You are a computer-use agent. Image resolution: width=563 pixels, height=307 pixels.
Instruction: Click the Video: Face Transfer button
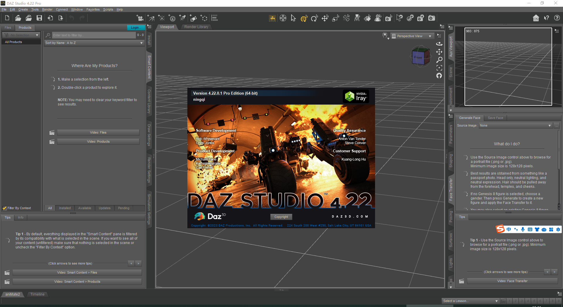(512, 281)
